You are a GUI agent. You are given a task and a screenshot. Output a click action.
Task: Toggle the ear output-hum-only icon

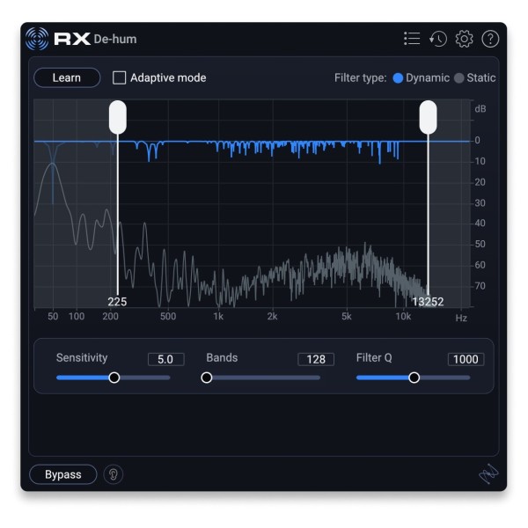point(114,474)
